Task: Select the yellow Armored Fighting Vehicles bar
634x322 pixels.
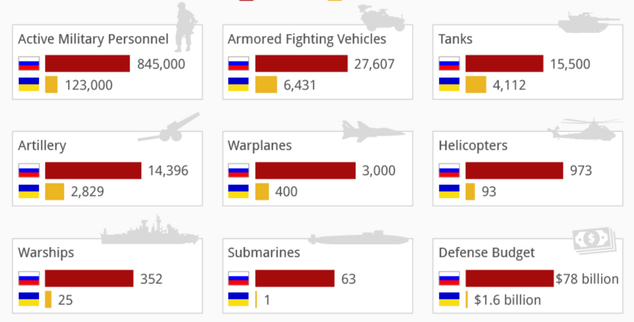Action: click(266, 85)
